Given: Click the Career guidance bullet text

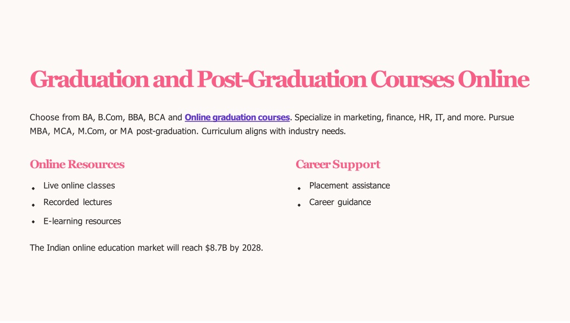Looking at the screenshot, I should coord(340,202).
